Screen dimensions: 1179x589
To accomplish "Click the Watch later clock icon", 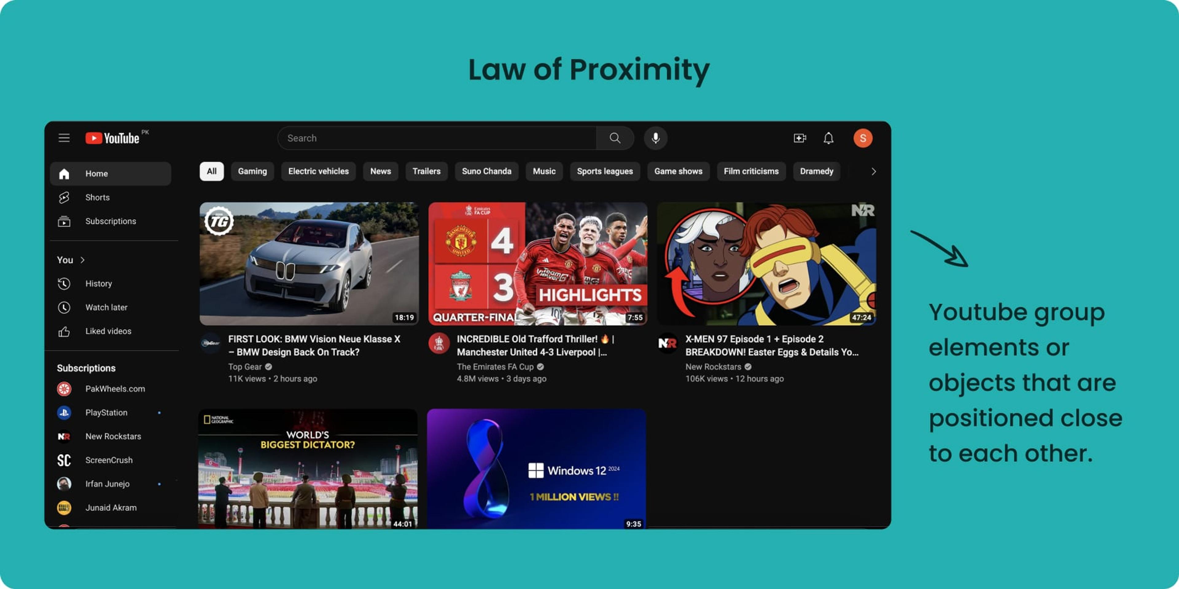I will tap(64, 307).
